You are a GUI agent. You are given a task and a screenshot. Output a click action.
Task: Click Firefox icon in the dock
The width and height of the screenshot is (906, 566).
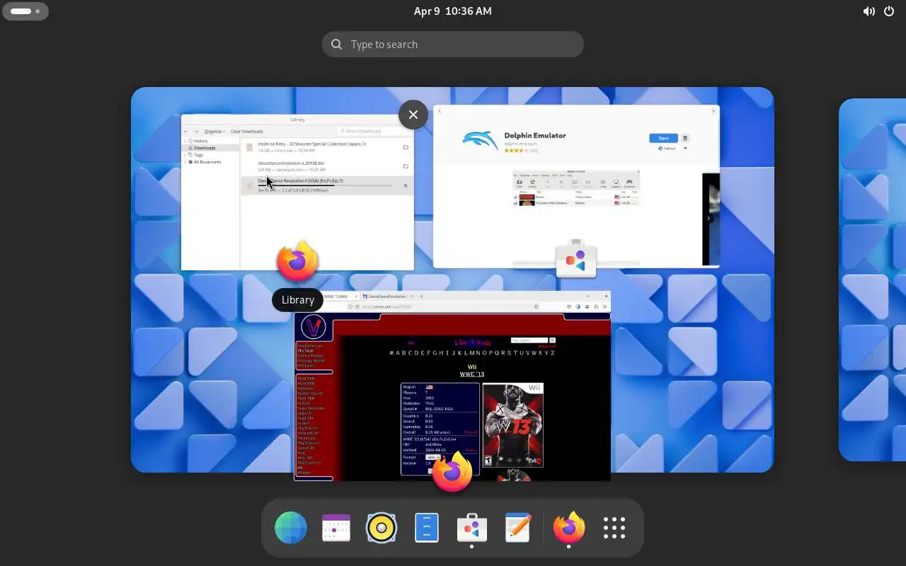point(569,528)
